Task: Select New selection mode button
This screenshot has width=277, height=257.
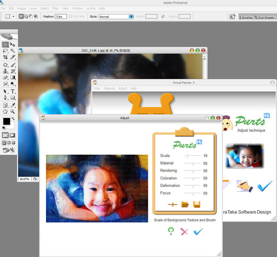Action: 21,16
